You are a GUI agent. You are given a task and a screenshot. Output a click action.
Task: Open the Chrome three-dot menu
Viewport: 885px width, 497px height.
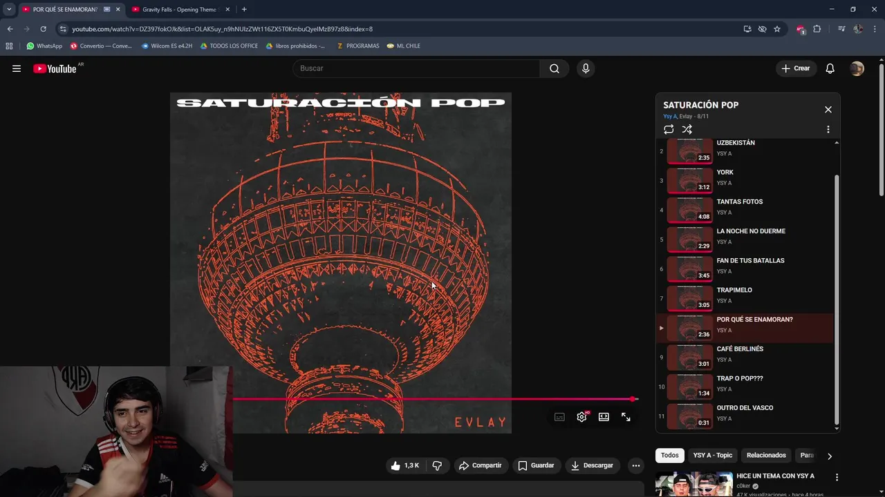point(875,29)
